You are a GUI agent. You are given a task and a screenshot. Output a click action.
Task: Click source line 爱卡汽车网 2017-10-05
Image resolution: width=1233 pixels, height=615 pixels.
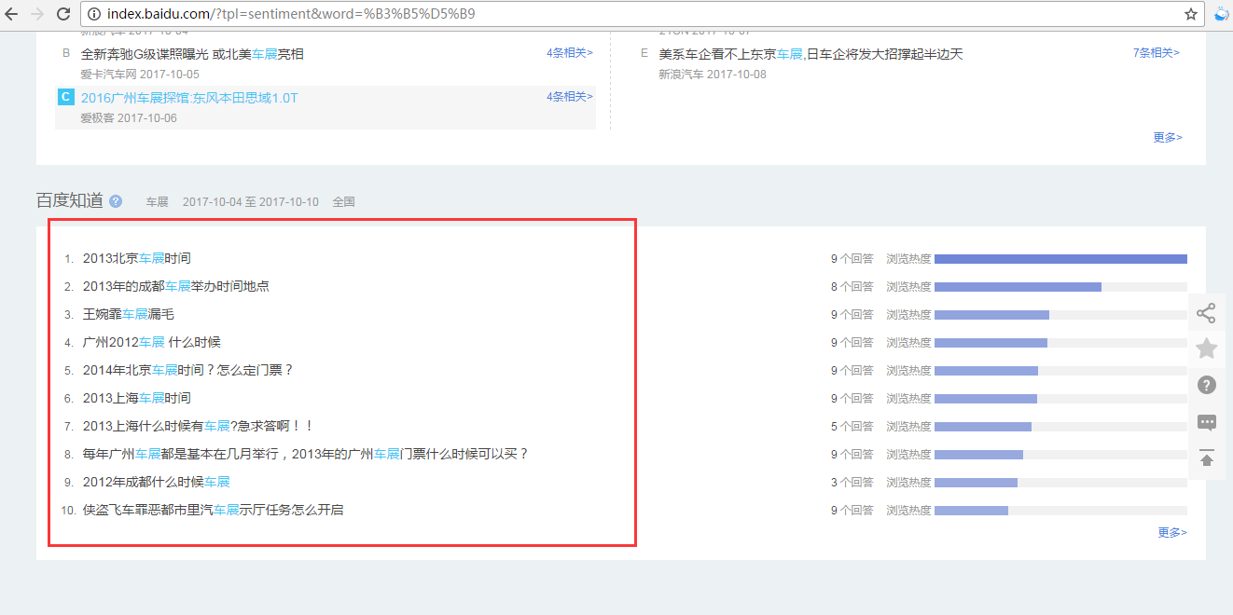140,74
